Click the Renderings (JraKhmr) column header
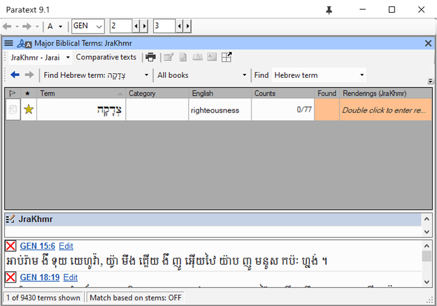Image resolution: width=437 pixels, height=306 pixels. click(x=386, y=93)
